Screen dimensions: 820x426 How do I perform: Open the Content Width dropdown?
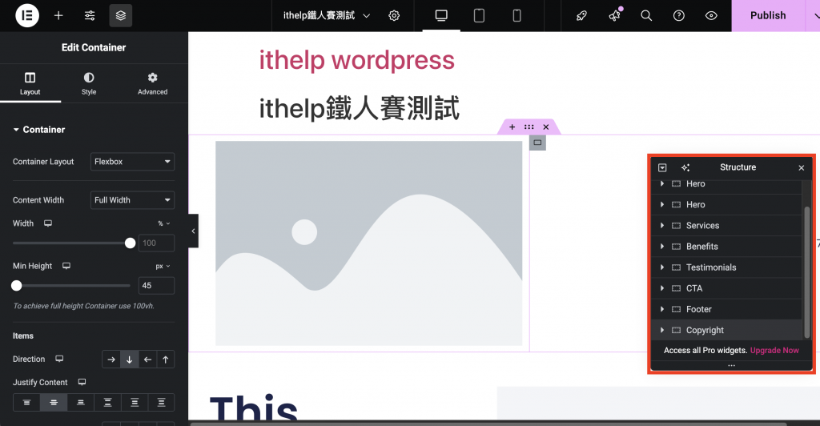point(132,199)
